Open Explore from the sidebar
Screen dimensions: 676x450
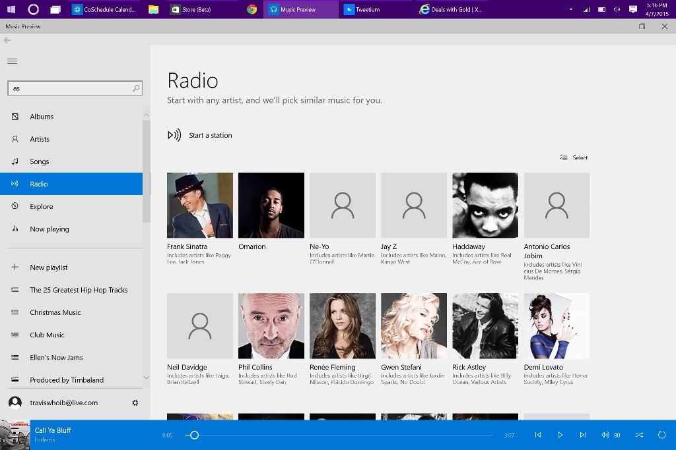tap(71, 206)
